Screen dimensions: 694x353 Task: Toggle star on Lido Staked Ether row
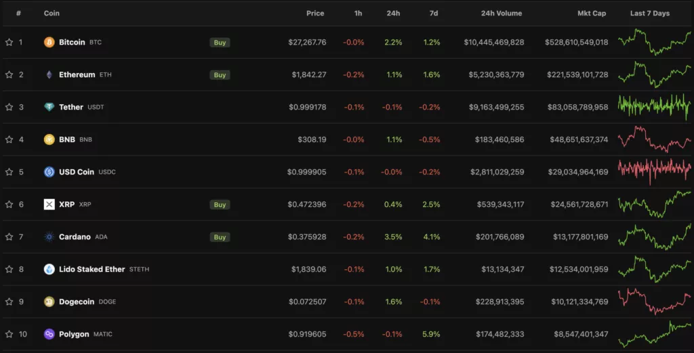tap(9, 269)
